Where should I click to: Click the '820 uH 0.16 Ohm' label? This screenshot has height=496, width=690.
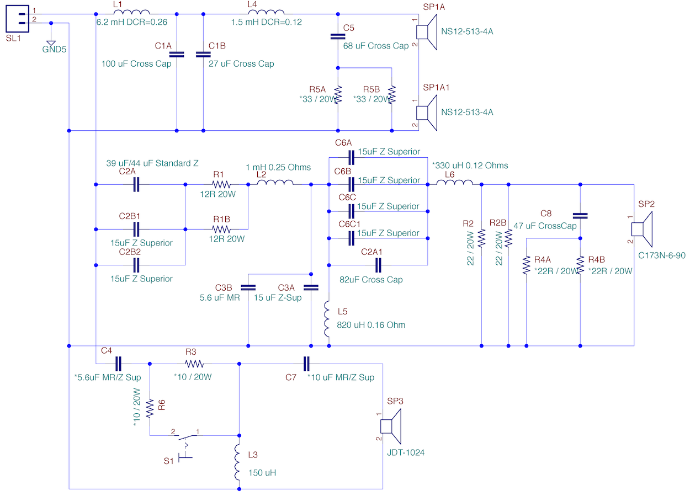[x=371, y=325]
